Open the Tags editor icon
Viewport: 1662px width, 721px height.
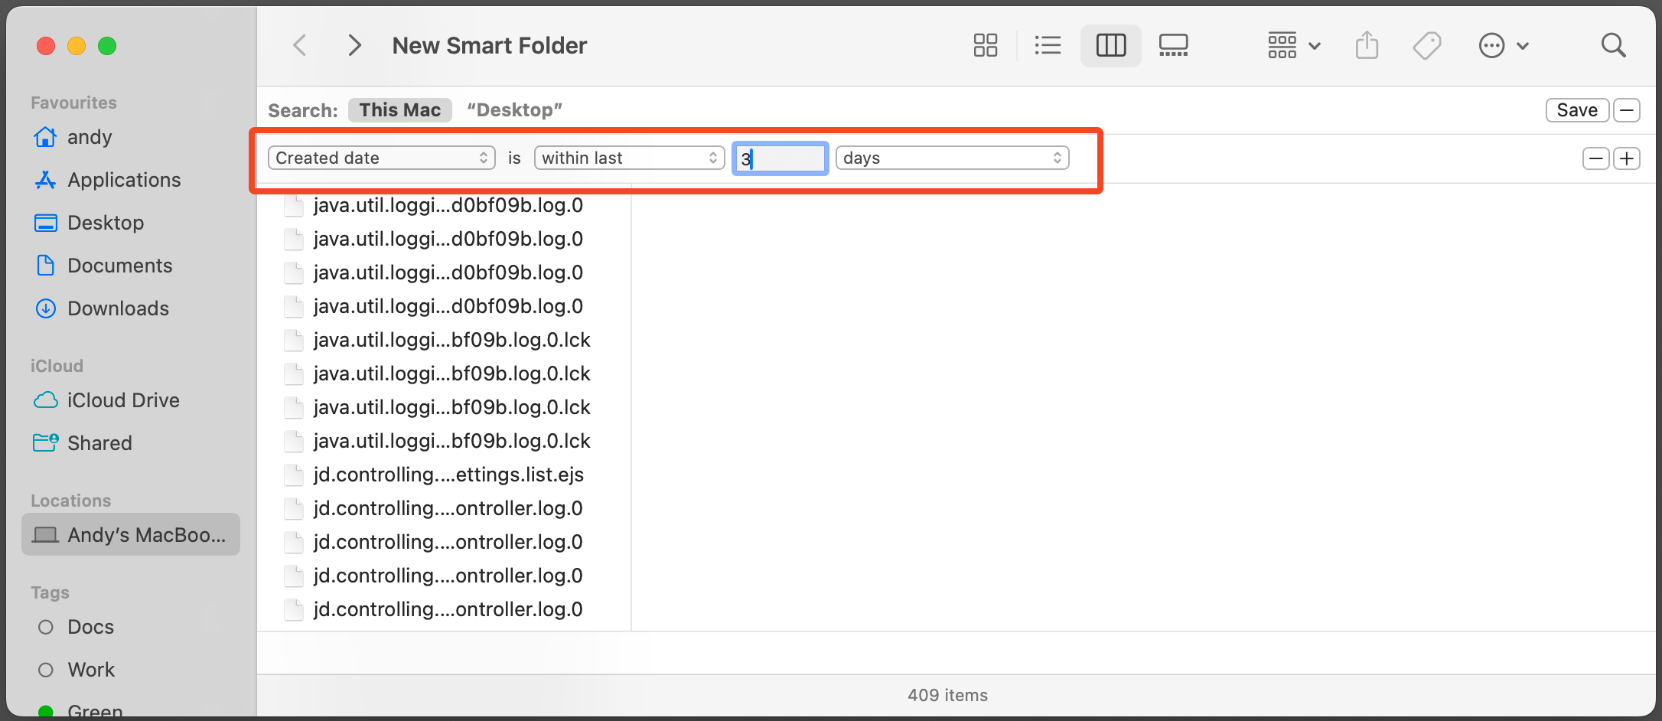[x=1426, y=45]
